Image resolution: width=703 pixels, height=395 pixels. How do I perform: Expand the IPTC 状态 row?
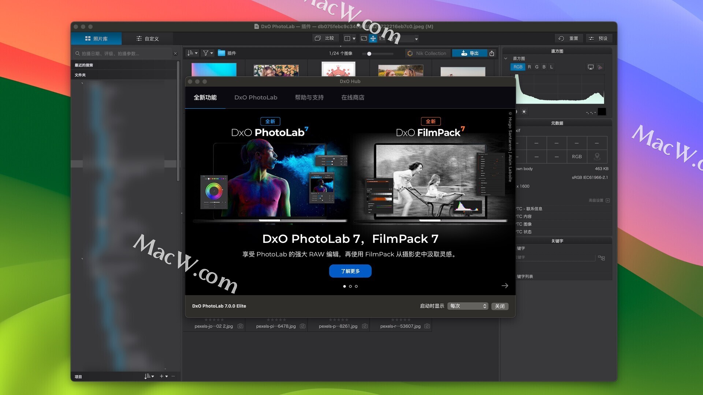tap(564, 232)
